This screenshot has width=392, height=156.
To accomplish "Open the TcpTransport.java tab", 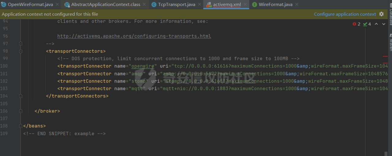I will [x=176, y=5].
